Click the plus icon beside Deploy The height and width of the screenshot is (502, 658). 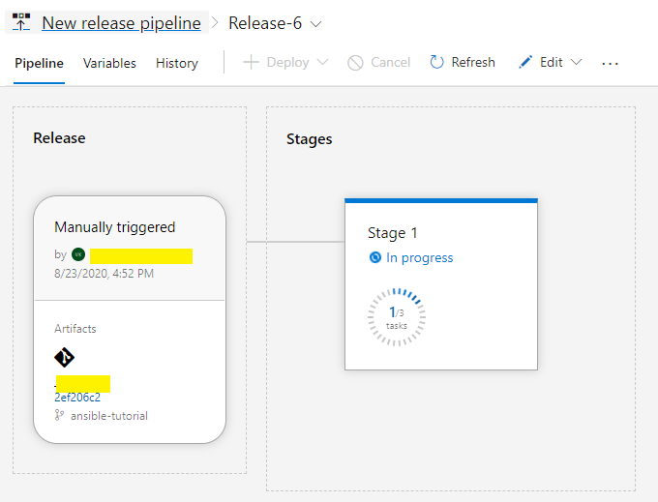[x=251, y=62]
